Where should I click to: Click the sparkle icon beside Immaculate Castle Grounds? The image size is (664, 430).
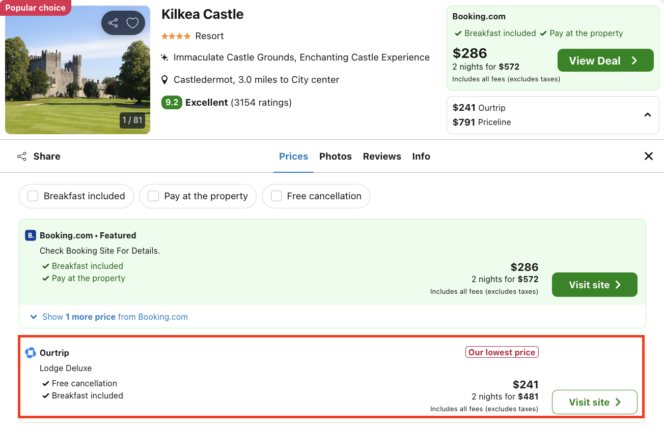click(164, 57)
